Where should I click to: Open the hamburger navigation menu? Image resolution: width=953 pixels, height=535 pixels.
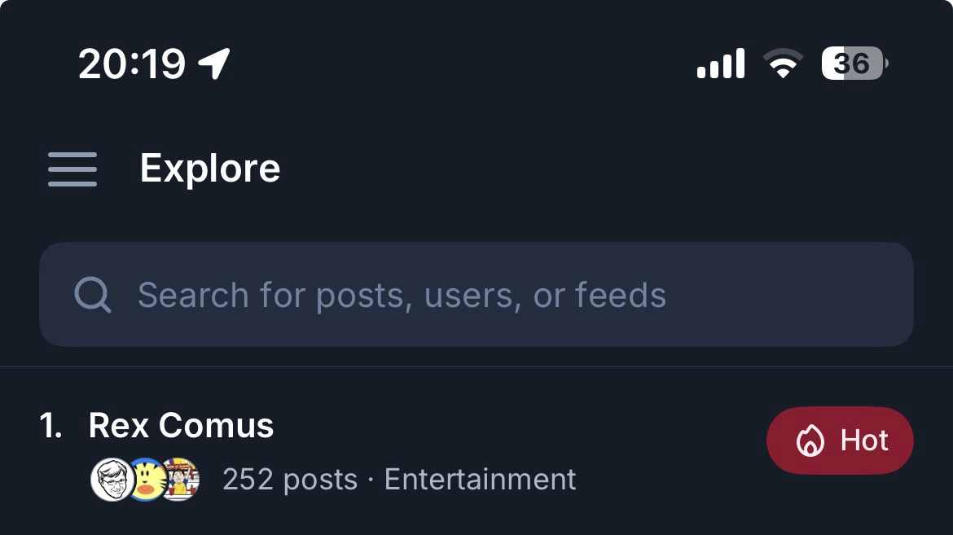tap(72, 169)
